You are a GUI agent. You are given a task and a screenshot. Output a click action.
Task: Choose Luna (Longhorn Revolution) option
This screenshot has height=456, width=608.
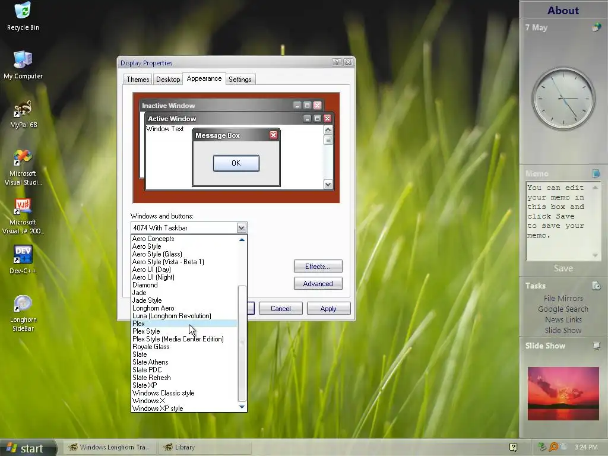pos(184,316)
